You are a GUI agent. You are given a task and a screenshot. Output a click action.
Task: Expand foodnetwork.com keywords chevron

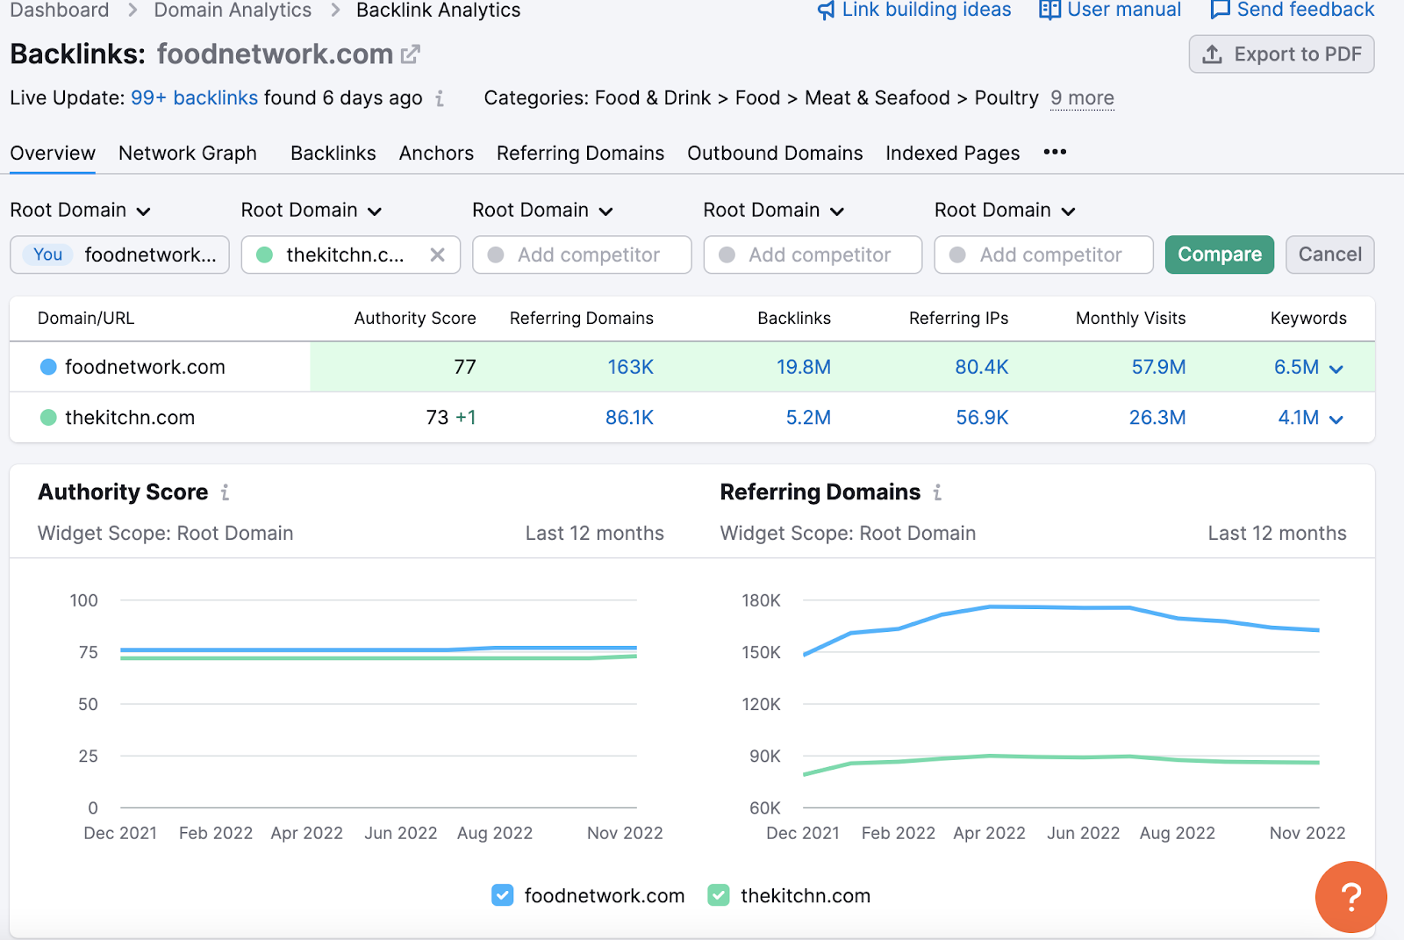1336,369
